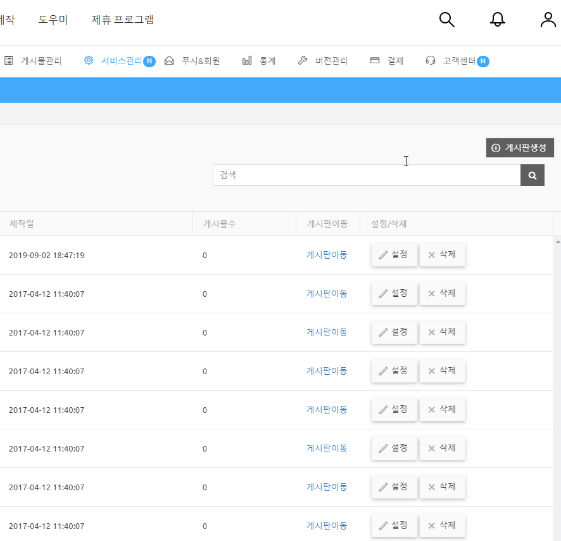Open the 게시물관리 menu
Image resolution: width=561 pixels, height=541 pixels.
click(41, 61)
